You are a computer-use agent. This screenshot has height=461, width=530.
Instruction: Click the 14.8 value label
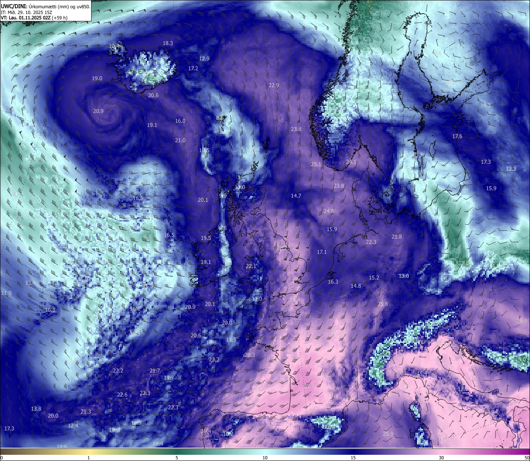(x=356, y=286)
